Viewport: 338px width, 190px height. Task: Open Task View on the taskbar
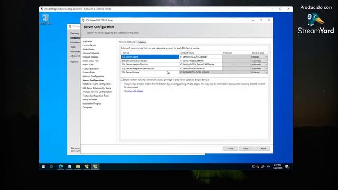pos(52,167)
